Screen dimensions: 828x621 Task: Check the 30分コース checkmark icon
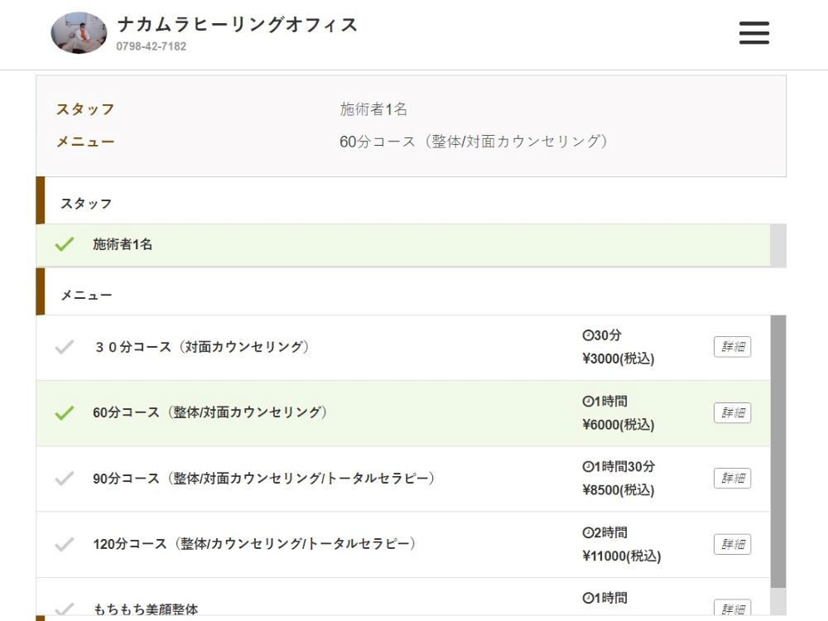(x=65, y=347)
